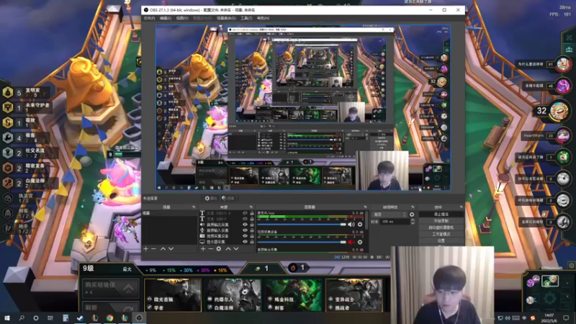Pop out the 来源 dock panel

tap(251, 207)
